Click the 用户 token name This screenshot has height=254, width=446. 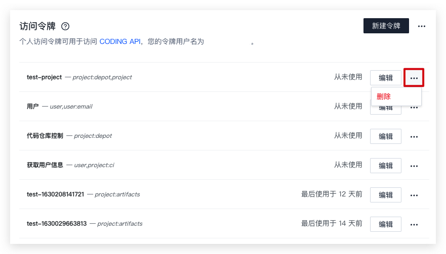tap(33, 107)
